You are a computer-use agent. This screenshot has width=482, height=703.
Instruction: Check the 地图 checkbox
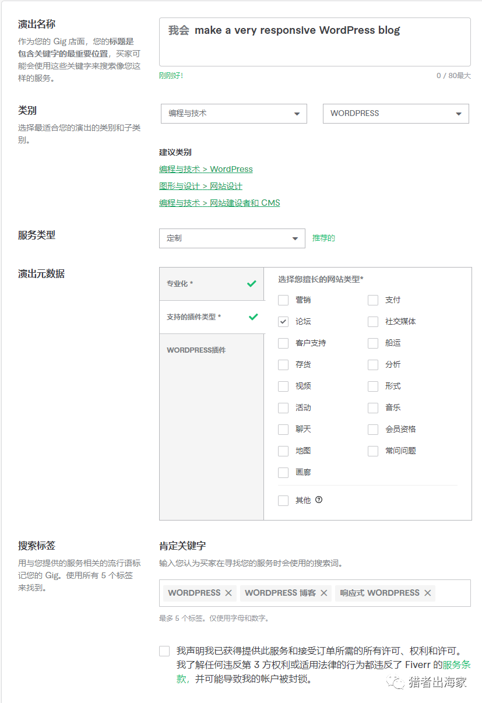(283, 451)
